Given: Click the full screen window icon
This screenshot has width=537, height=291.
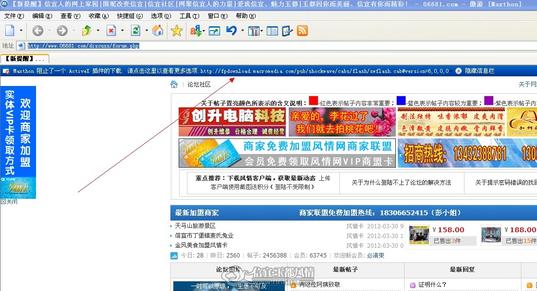Looking at the screenshot, I should (x=214, y=31).
